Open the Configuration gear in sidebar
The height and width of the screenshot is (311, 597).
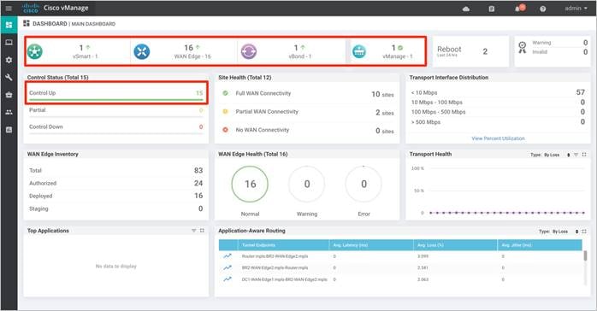pos(9,60)
